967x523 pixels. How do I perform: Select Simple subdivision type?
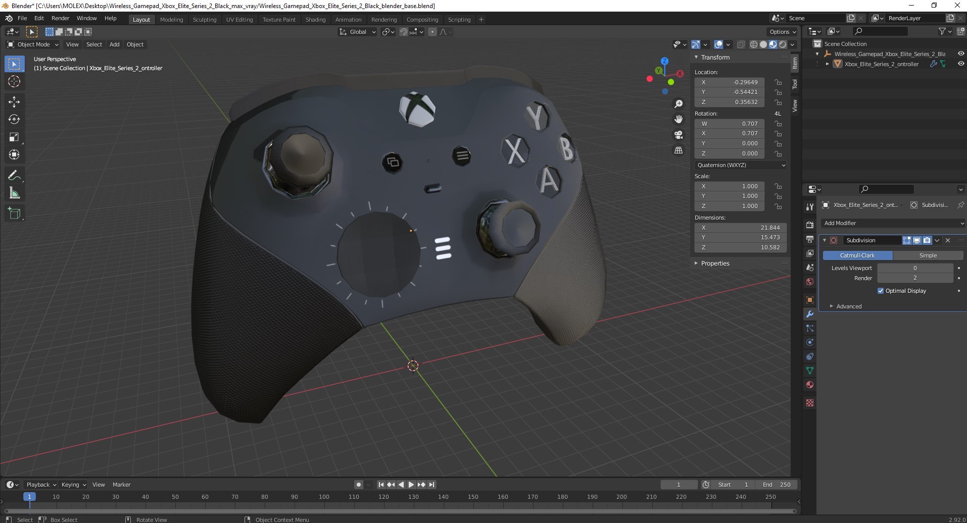928,255
